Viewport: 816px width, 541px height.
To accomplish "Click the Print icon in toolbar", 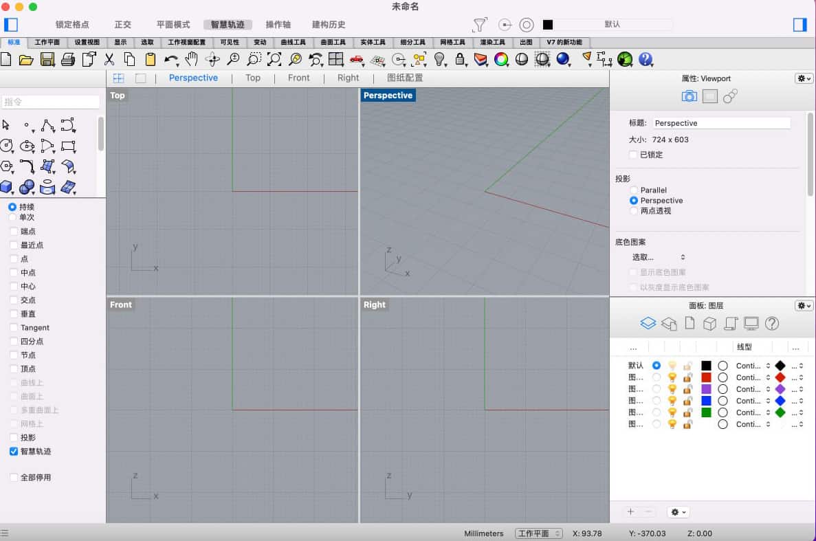I will [68, 60].
